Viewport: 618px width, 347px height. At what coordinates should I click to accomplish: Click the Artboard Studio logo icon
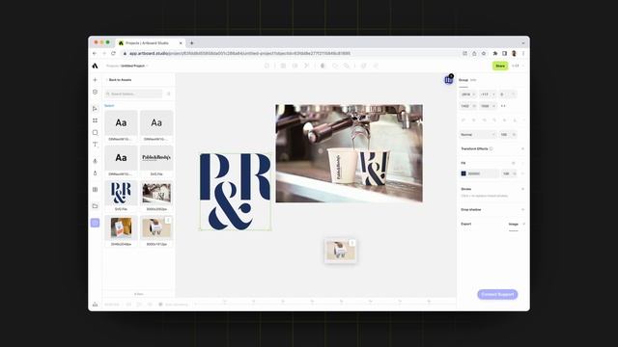click(x=95, y=66)
